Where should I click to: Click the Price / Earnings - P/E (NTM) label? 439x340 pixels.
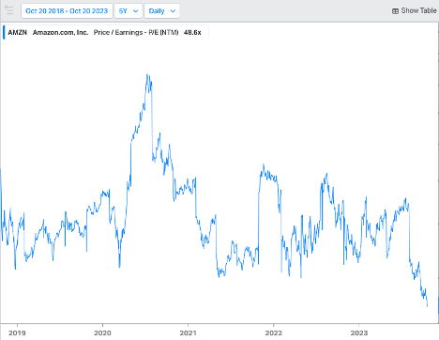coord(136,32)
